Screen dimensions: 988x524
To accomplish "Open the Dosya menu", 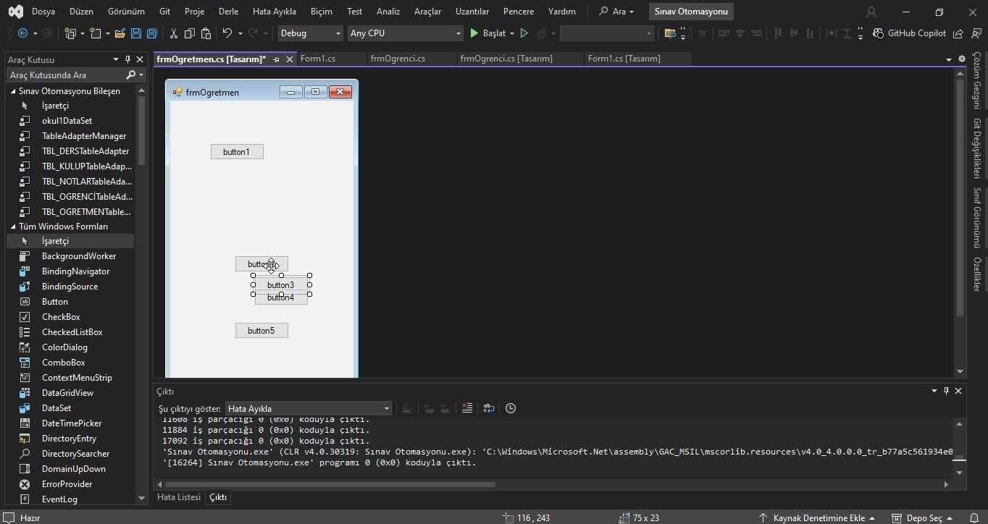I will tap(43, 12).
